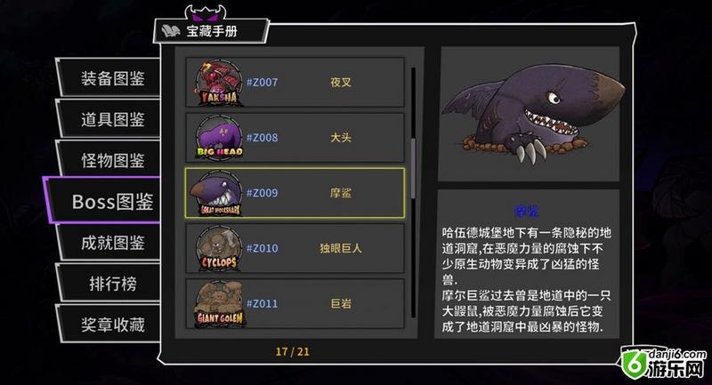
Task: Click the purple demon mask emblem
Action: tap(206, 13)
